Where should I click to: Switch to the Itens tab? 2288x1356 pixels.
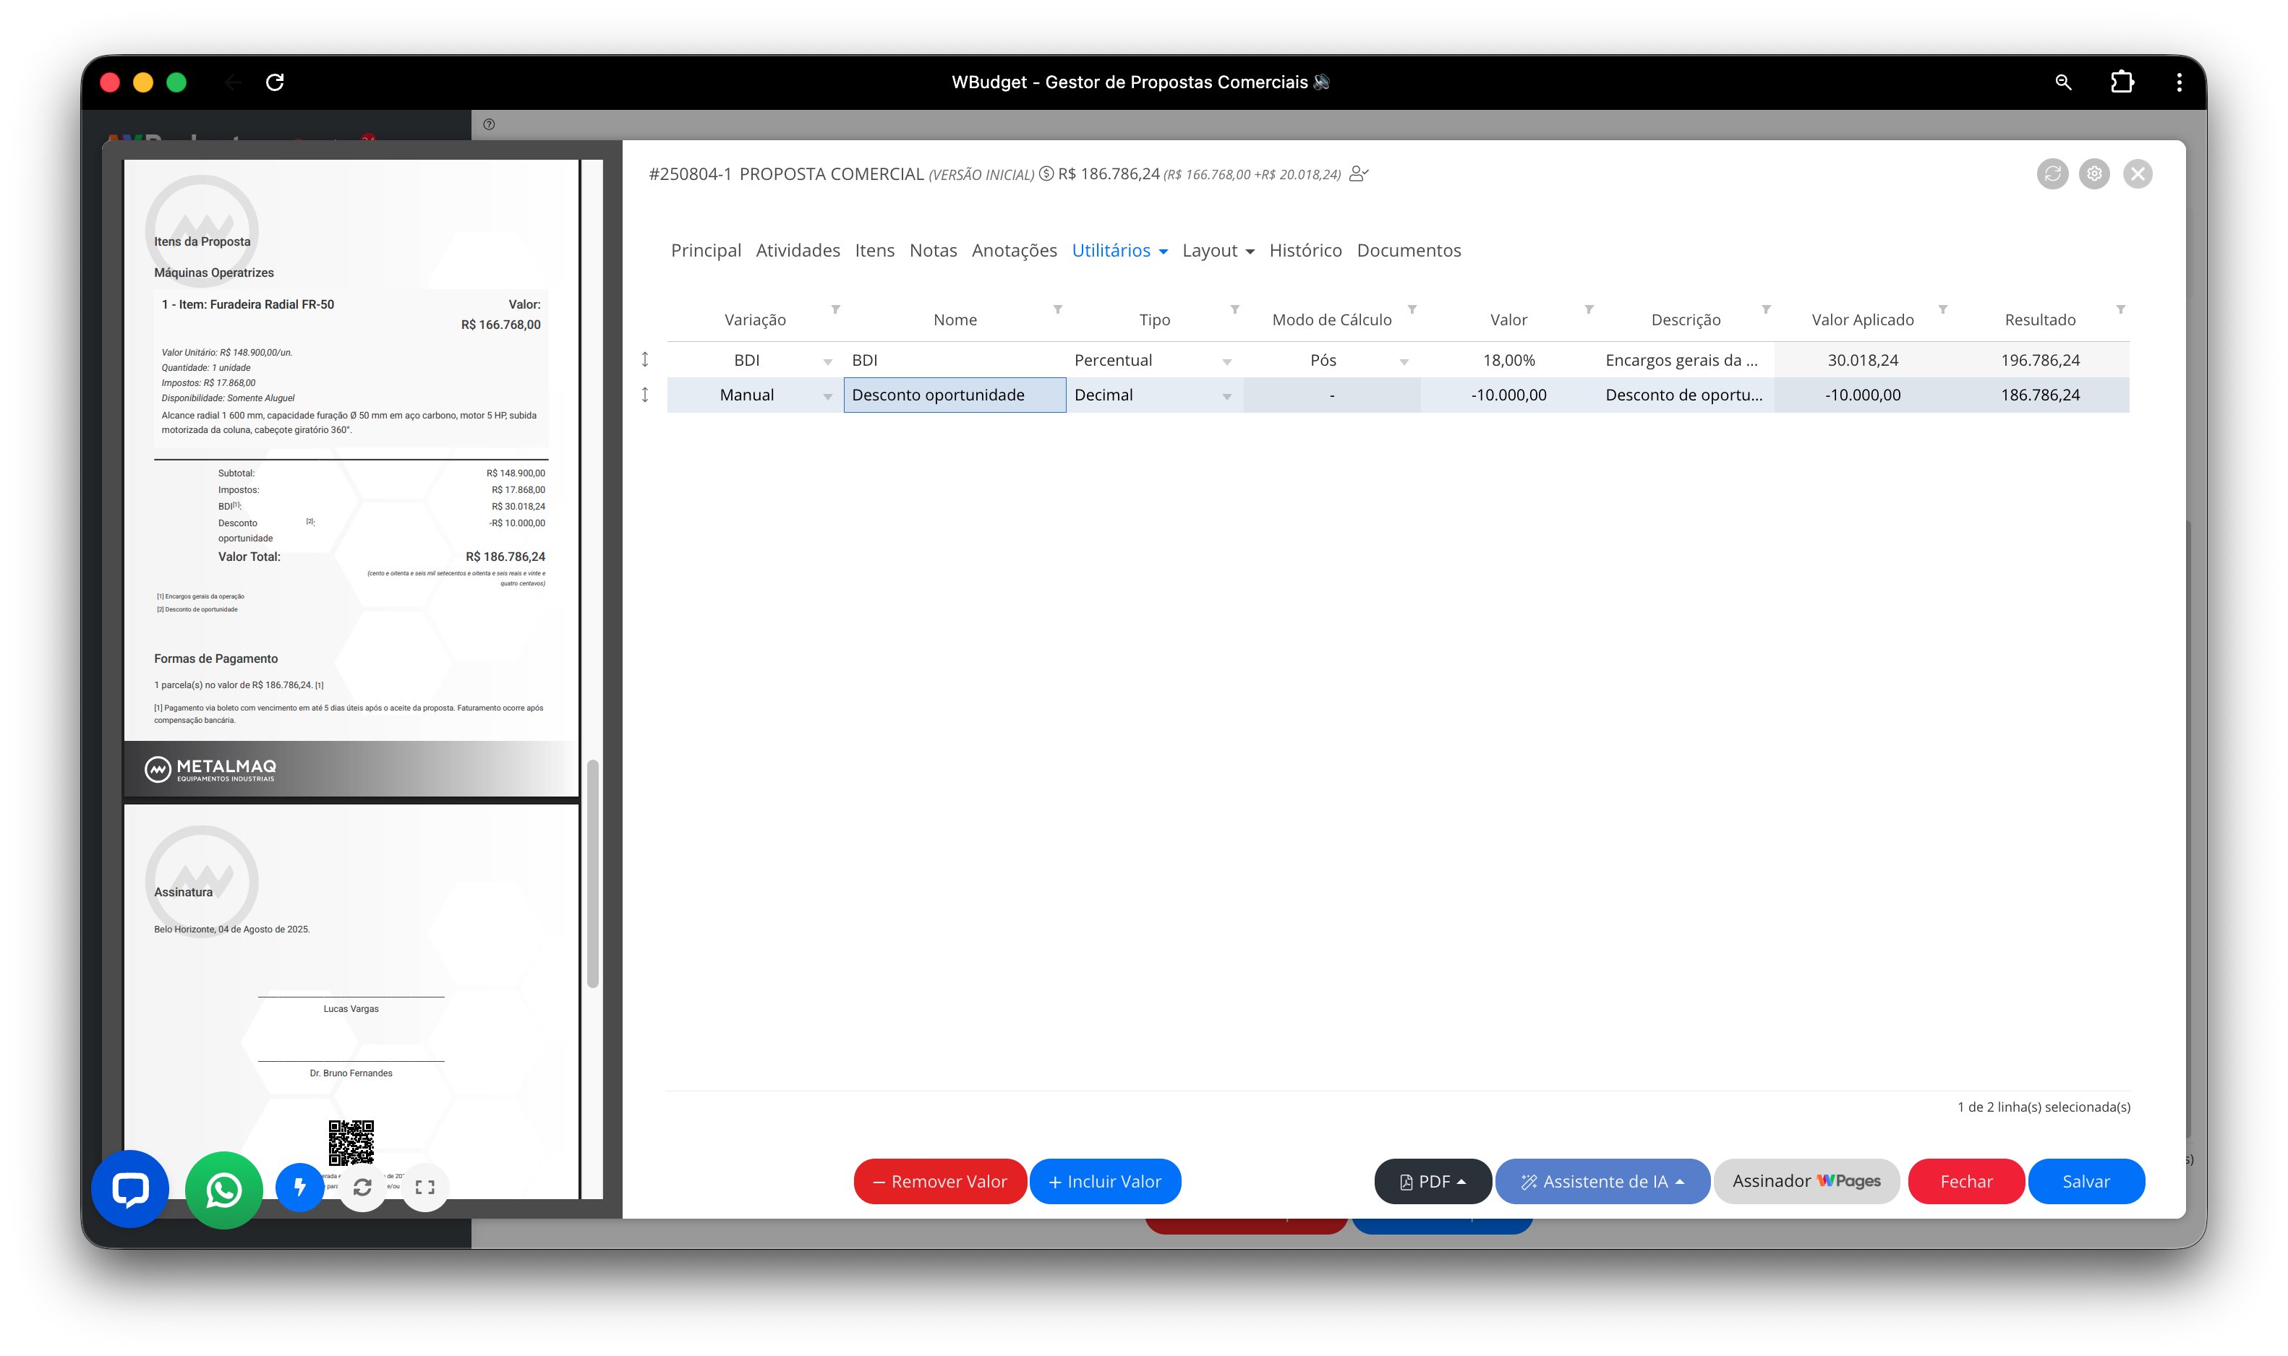tap(874, 250)
